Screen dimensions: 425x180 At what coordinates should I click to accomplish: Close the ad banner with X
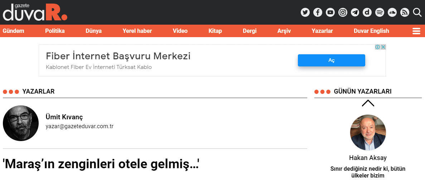pos(383,47)
